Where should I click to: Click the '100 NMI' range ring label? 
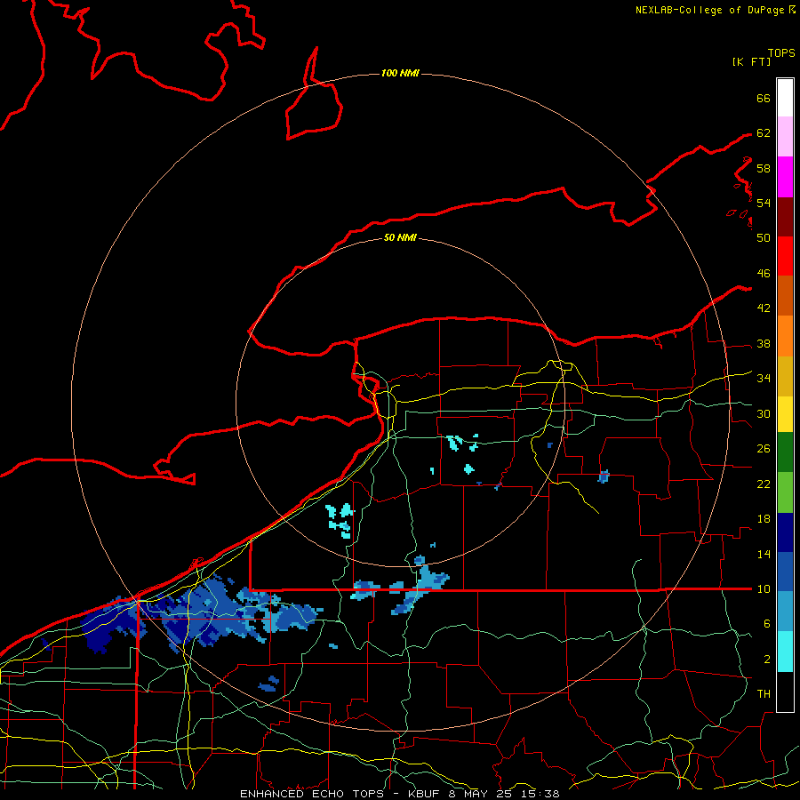(x=400, y=73)
